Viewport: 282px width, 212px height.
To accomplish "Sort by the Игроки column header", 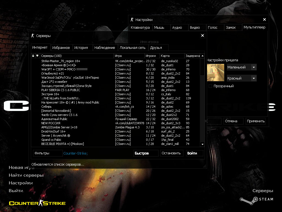I will (152, 56).
